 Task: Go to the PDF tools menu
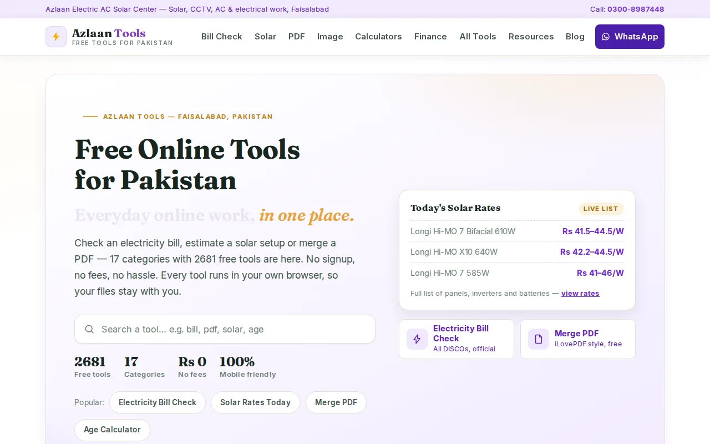click(x=297, y=37)
